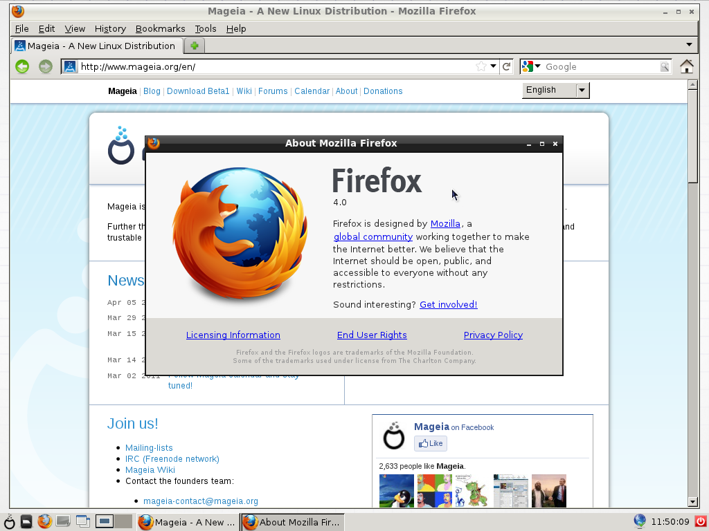The width and height of the screenshot is (709, 531).
Task: Open the About navigation link
Action: [346, 91]
